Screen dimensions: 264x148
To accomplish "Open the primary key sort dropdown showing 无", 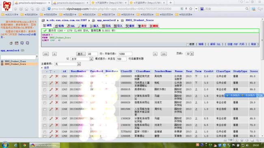I will pos(67,64).
